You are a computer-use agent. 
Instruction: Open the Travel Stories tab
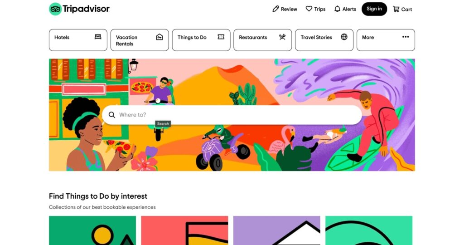pyautogui.click(x=324, y=40)
